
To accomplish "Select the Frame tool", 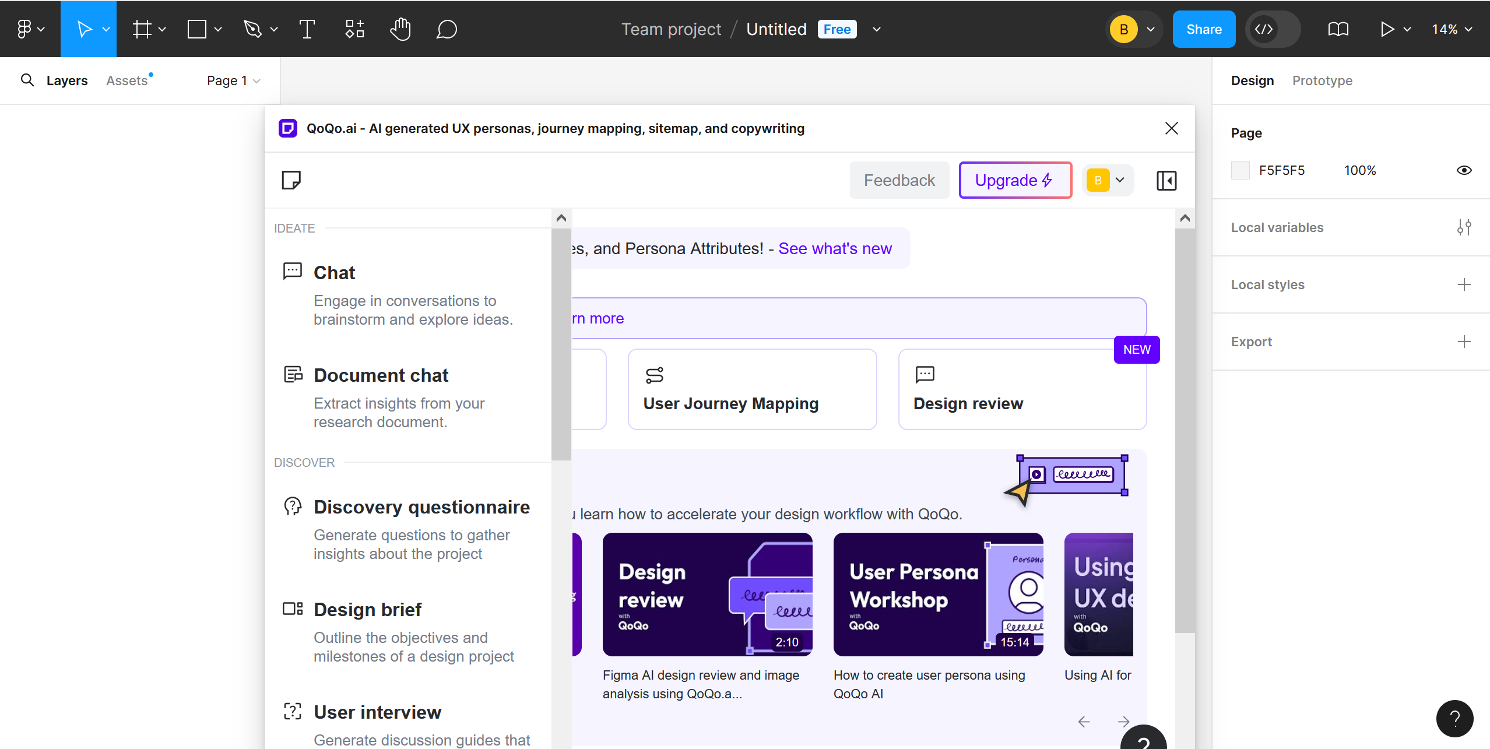I will pyautogui.click(x=142, y=29).
